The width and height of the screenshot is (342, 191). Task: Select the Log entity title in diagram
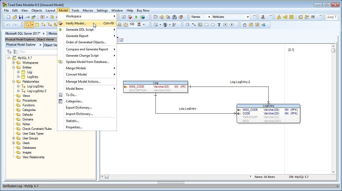pyautogui.click(x=156, y=83)
